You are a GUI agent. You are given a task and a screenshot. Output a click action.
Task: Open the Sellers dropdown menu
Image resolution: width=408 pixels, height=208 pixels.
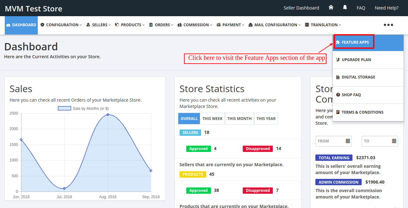(98, 25)
